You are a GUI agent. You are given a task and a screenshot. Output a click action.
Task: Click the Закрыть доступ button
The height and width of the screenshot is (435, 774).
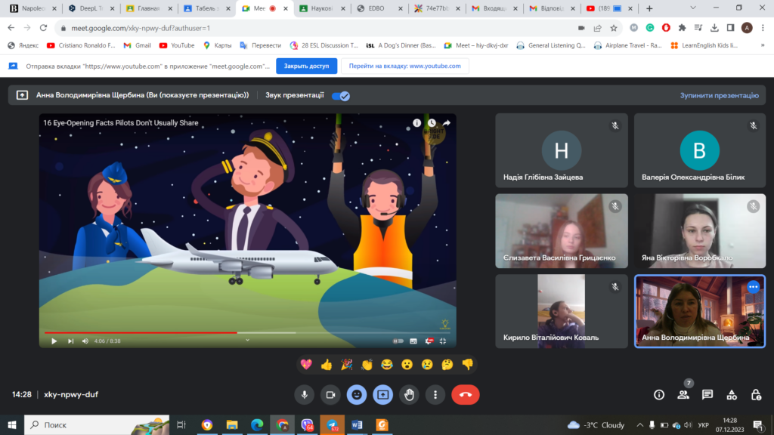[306, 66]
